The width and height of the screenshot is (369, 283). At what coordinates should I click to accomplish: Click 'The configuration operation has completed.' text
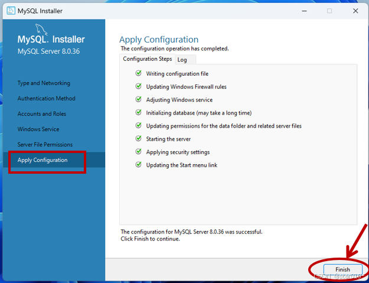click(x=175, y=48)
